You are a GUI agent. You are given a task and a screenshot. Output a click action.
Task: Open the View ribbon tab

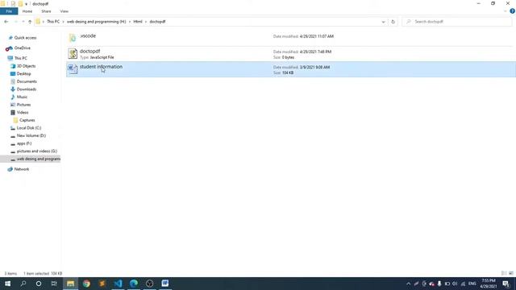click(64, 11)
